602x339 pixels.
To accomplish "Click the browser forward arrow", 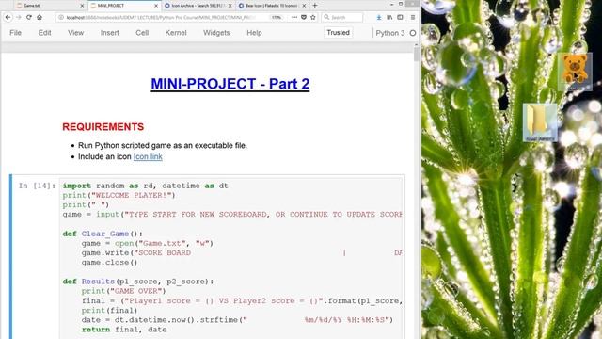I will tap(18, 17).
